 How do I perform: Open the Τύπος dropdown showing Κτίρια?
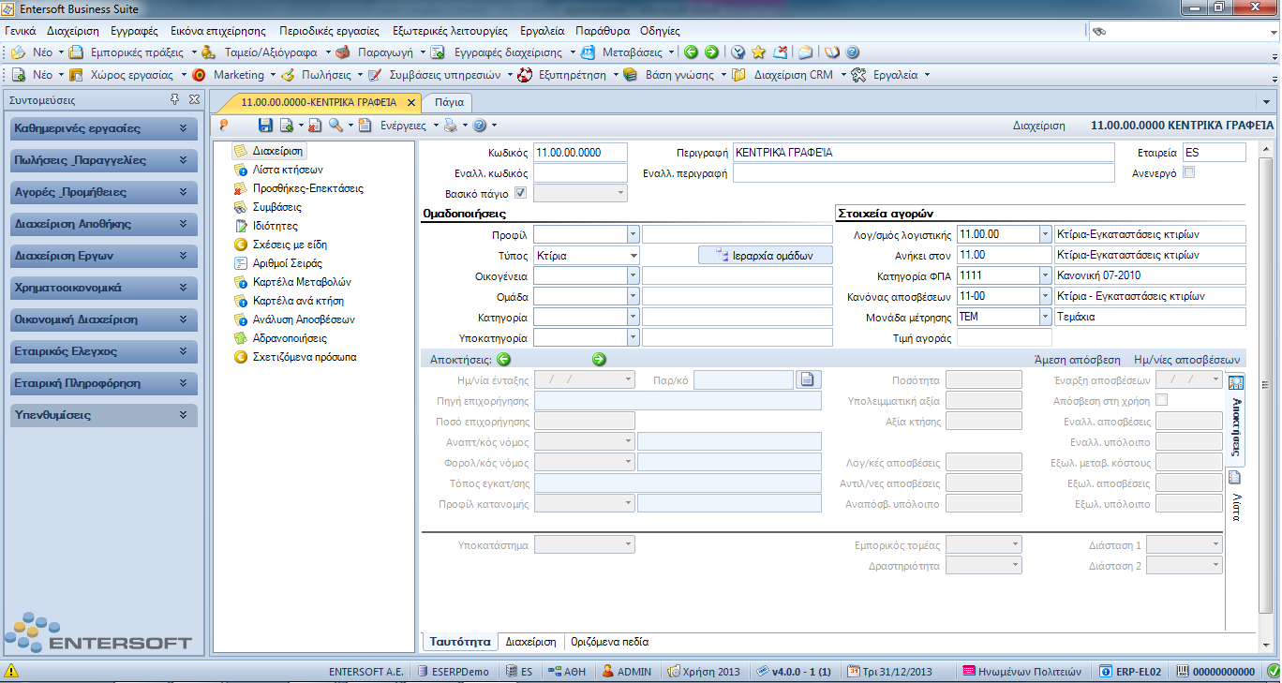point(633,255)
